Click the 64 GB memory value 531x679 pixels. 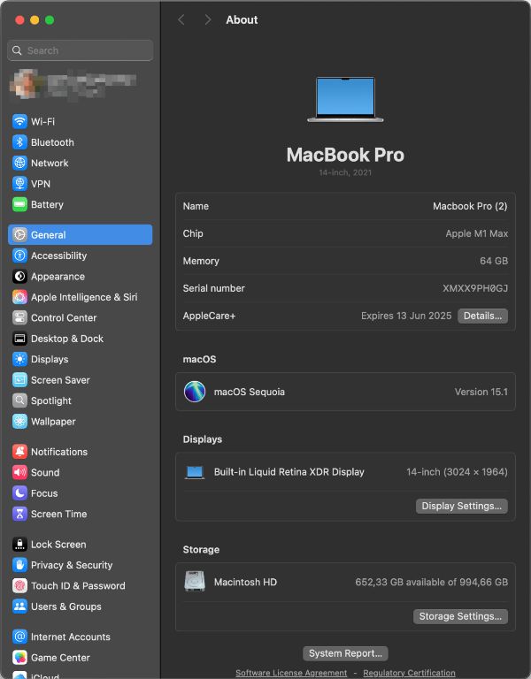point(494,261)
